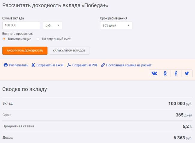
Task: Expand the 365 дней term dropdown
Action: click(116, 25)
